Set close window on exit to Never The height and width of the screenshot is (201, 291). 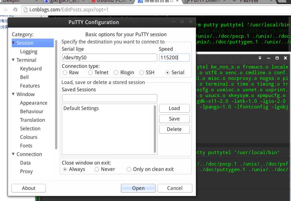(97, 169)
